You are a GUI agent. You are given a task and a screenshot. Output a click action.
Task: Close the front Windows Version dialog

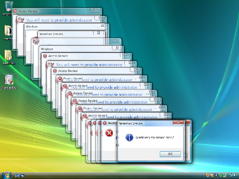[x=178, y=122]
